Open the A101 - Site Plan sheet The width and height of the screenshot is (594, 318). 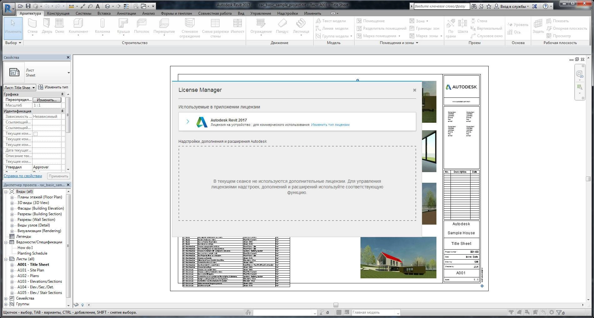coord(31,270)
